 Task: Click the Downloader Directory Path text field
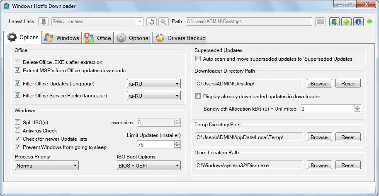point(249,83)
